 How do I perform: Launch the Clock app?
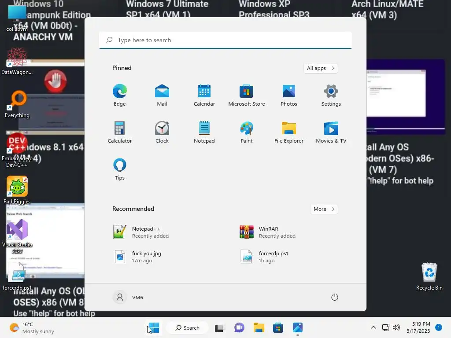pyautogui.click(x=162, y=132)
